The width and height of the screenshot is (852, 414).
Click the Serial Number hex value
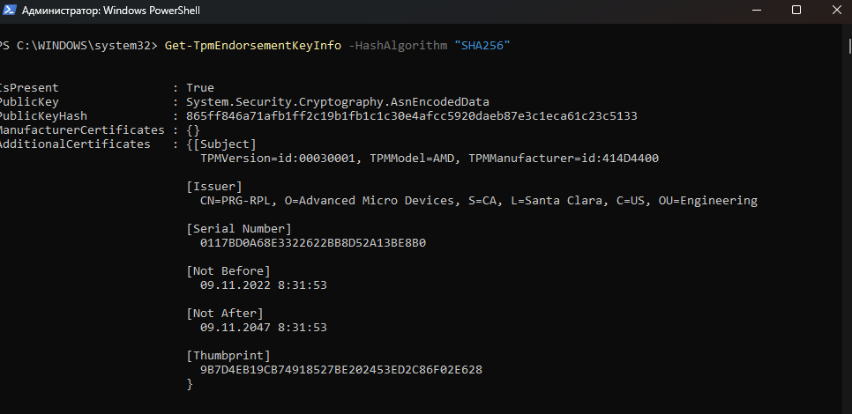click(313, 243)
